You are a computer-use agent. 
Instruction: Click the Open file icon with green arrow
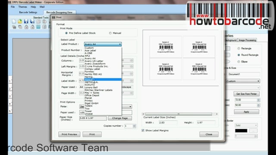coord(20,22)
